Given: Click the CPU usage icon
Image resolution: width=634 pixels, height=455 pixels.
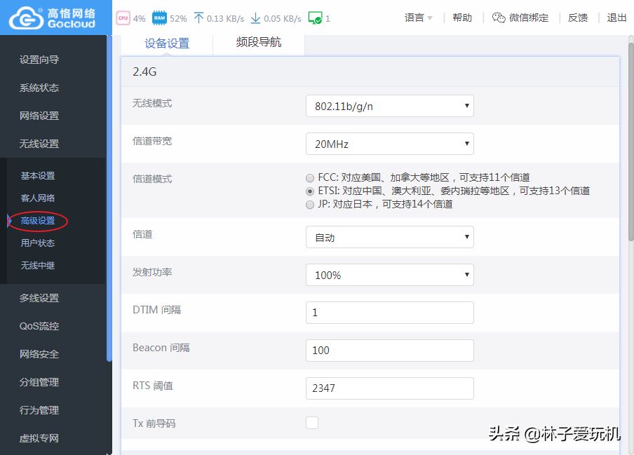Looking at the screenshot, I should point(123,18).
